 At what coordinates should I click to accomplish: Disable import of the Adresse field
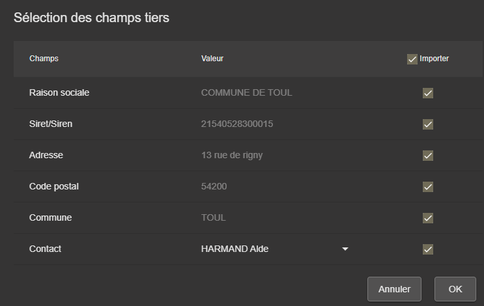(428, 156)
